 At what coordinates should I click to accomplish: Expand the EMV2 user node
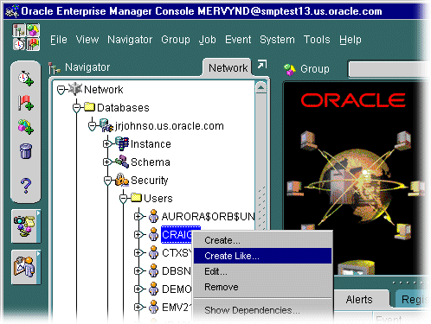[x=138, y=307]
